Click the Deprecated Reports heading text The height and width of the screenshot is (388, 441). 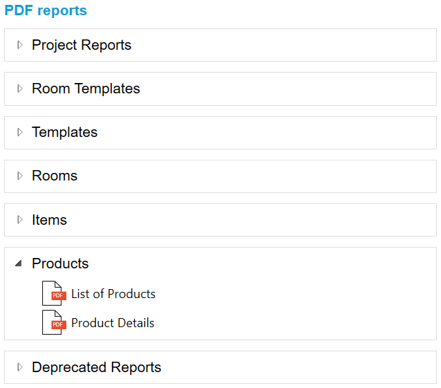[96, 367]
